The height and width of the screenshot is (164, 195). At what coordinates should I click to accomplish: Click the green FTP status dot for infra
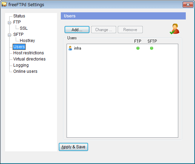click(138, 48)
